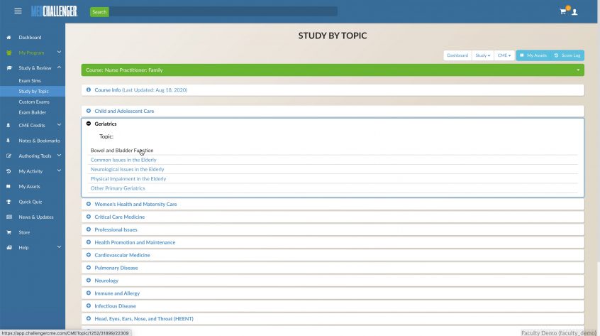The height and width of the screenshot is (336, 600).
Task: Open Exam Builder in sidebar
Action: coord(33,112)
